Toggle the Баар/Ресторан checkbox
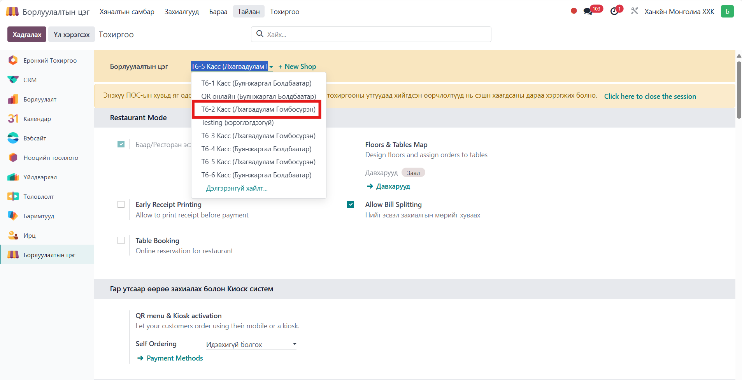Screen dimensions: 742x380 point(121,144)
